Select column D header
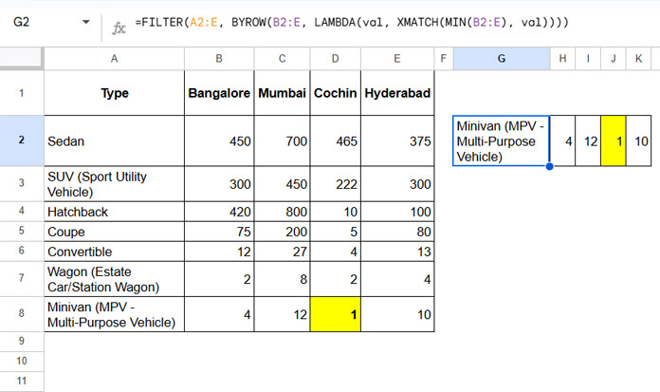This screenshot has width=660, height=392. point(335,59)
